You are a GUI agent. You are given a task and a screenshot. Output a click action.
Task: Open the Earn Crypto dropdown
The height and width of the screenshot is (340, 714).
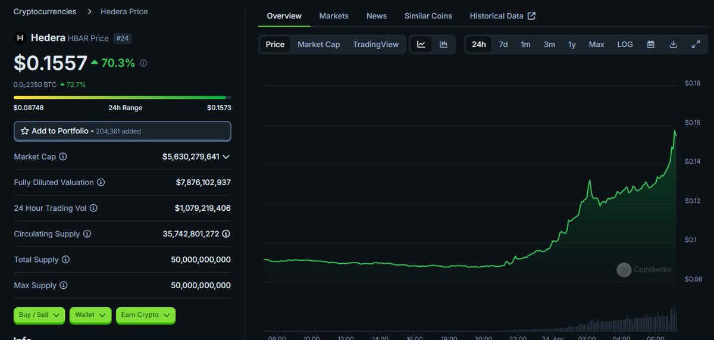146,315
